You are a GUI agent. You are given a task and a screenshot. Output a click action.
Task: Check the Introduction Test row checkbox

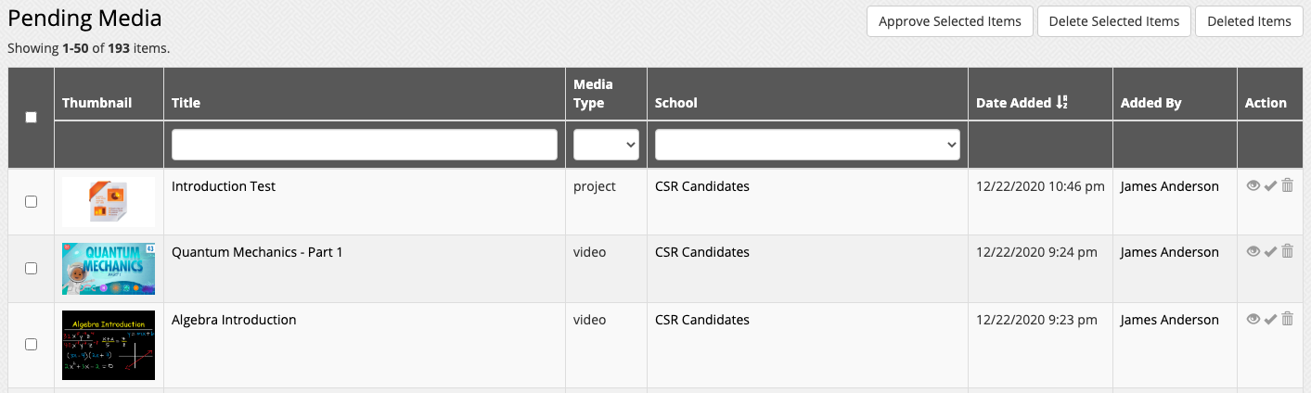31,201
